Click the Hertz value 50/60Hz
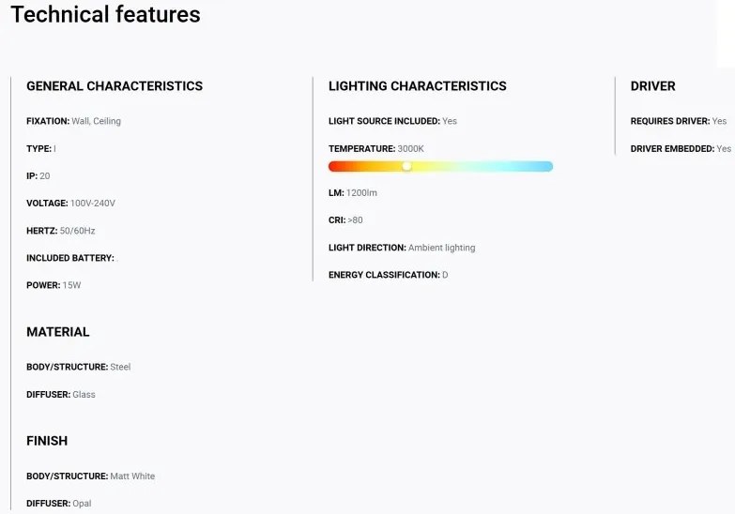 click(77, 231)
